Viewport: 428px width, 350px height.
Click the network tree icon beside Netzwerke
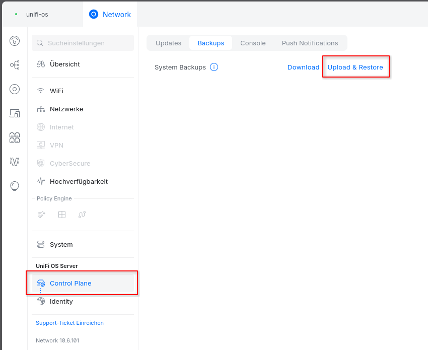(x=41, y=109)
